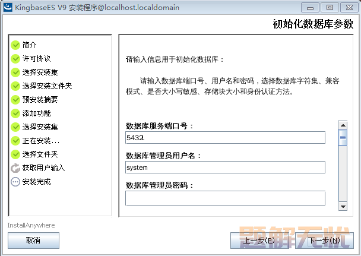Click the 许可协议 step label

pyautogui.click(x=36, y=59)
